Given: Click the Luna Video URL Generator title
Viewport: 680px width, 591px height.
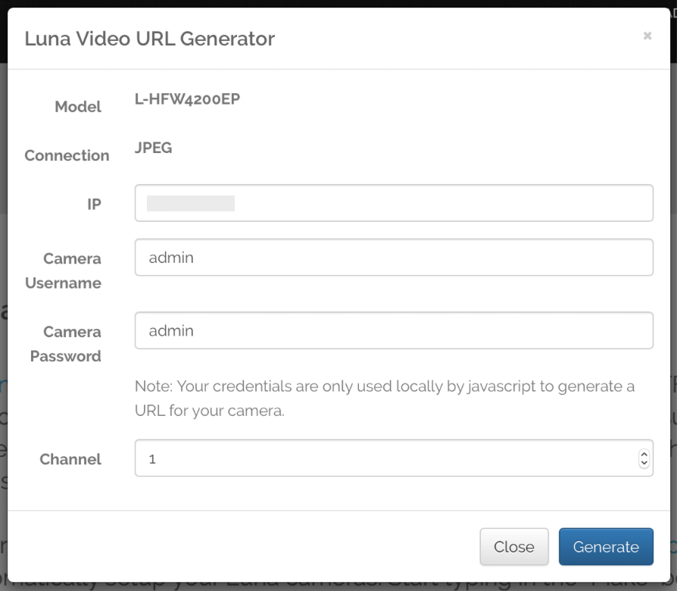Looking at the screenshot, I should [149, 38].
